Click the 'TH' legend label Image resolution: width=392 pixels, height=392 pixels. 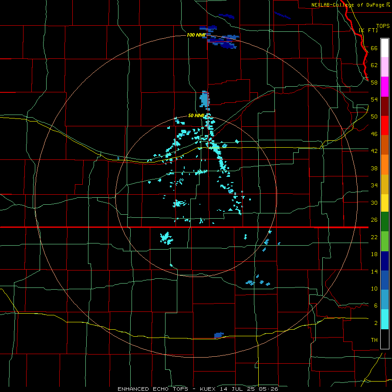click(374, 340)
